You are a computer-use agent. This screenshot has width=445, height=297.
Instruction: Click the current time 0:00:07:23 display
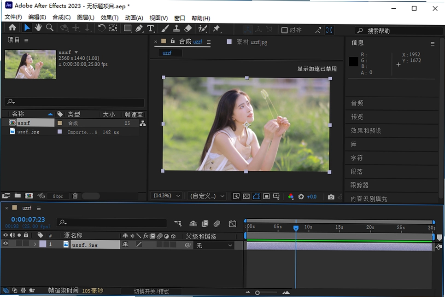point(28,219)
